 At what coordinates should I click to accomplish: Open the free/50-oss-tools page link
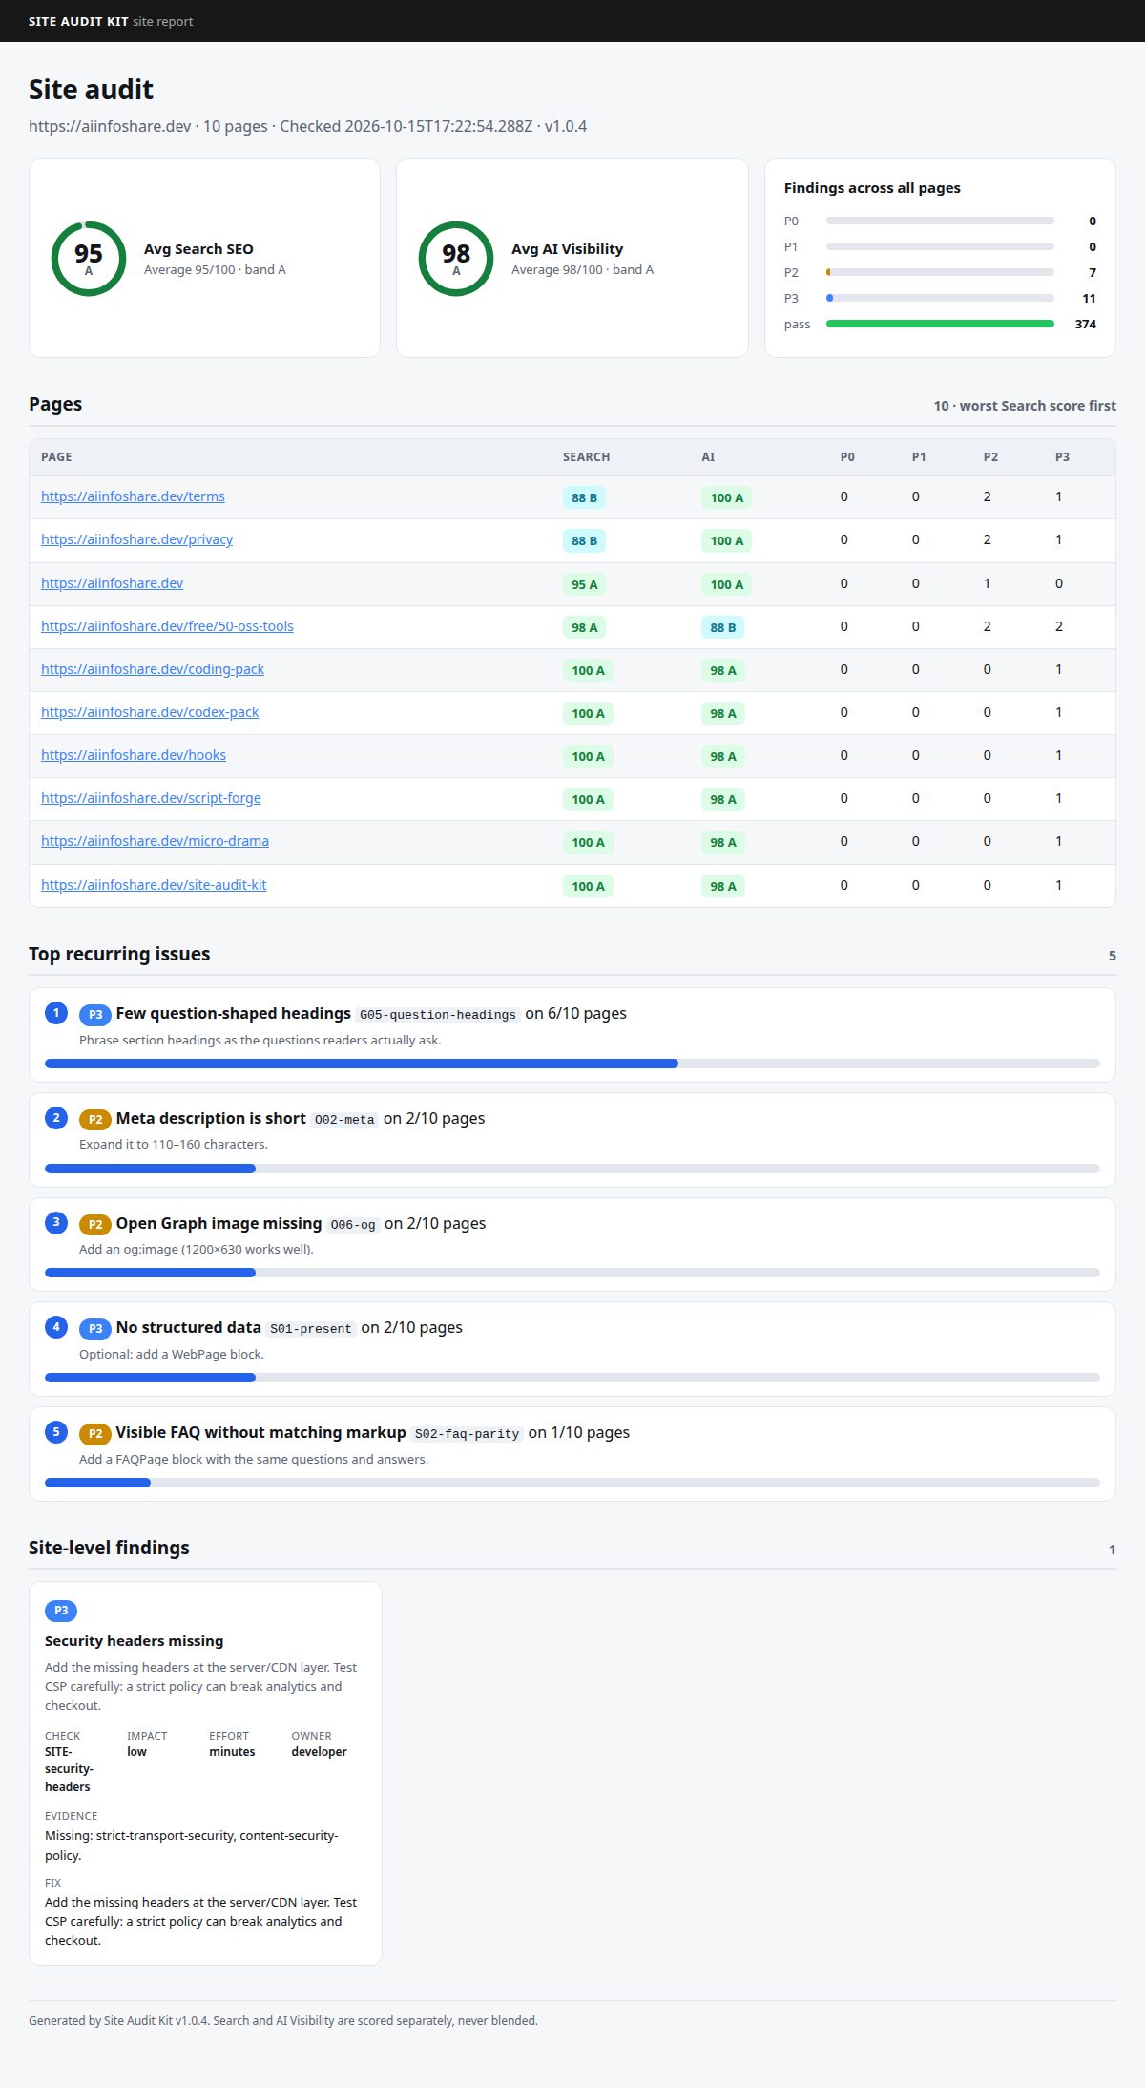[x=167, y=626]
